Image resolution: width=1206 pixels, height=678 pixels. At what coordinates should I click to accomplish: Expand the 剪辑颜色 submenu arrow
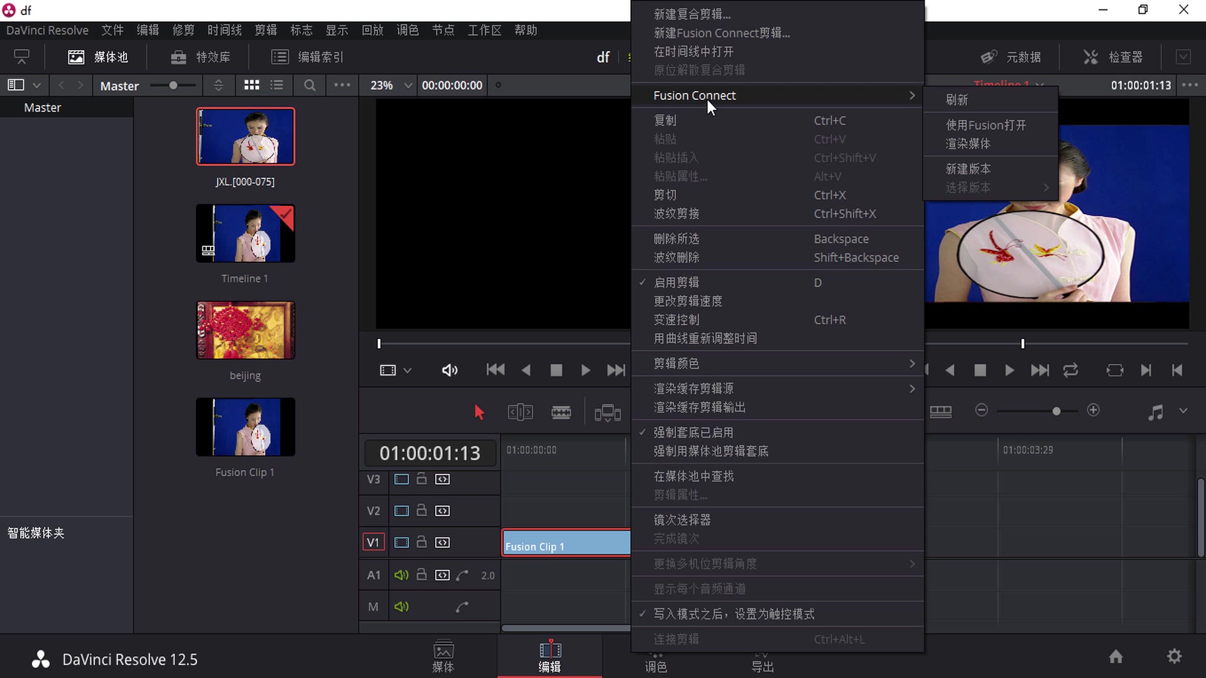(x=912, y=363)
